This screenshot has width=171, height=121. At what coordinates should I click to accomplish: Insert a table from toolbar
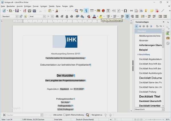pyautogui.click(x=92, y=11)
